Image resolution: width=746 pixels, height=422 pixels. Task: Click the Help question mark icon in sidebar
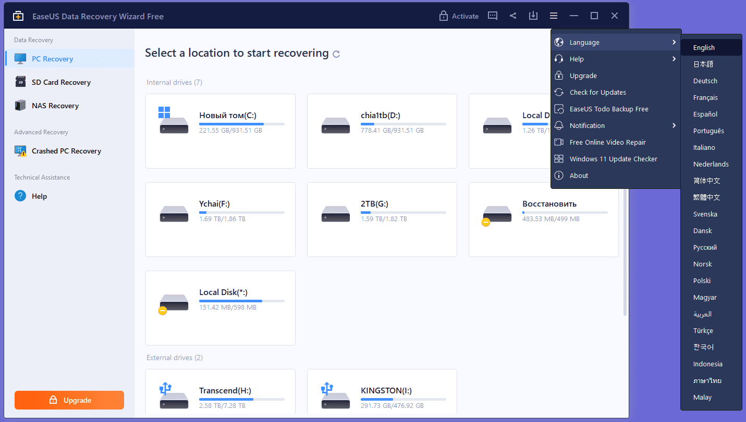[x=20, y=196]
